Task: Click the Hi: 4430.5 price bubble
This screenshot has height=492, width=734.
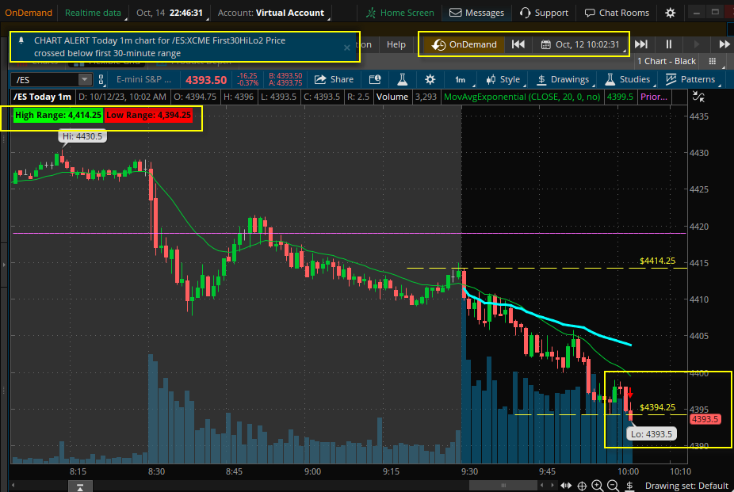Action: click(82, 136)
